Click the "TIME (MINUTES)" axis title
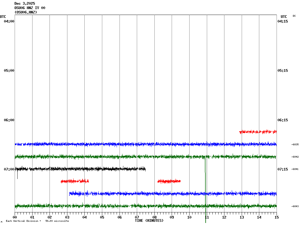The width and height of the screenshot is (300, 225). (149, 221)
